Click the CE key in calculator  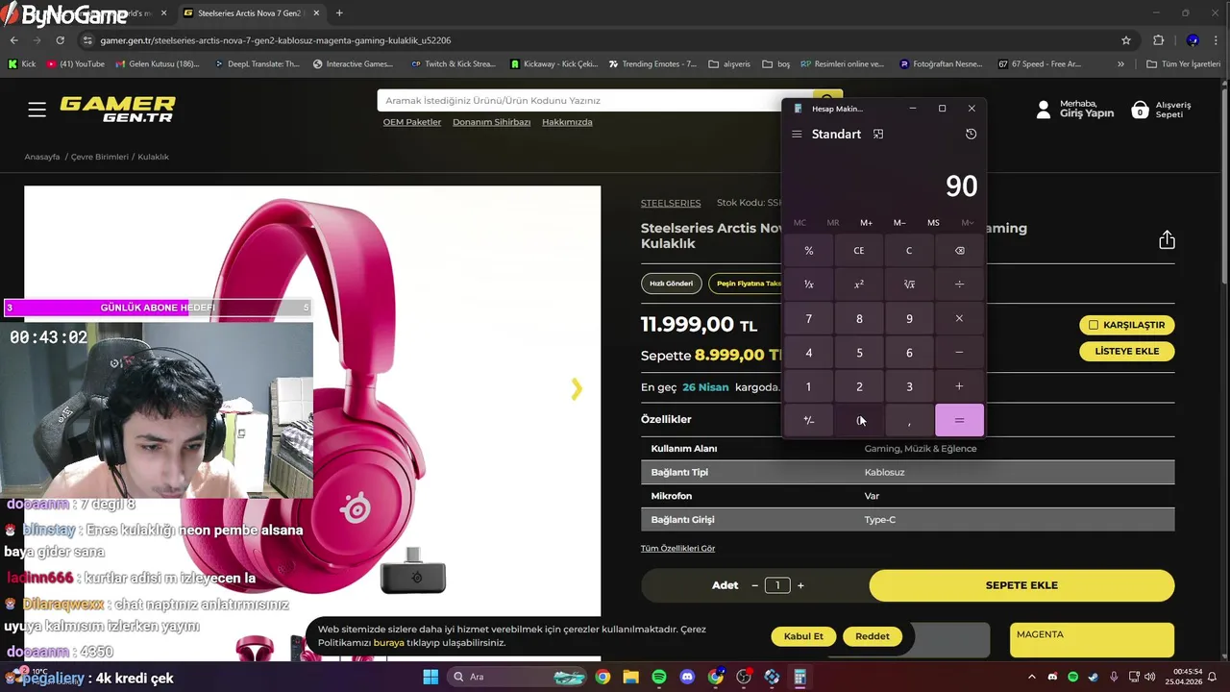coord(859,251)
